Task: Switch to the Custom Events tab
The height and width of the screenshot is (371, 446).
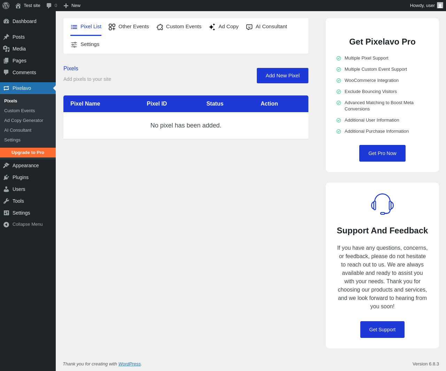Action: tap(179, 27)
